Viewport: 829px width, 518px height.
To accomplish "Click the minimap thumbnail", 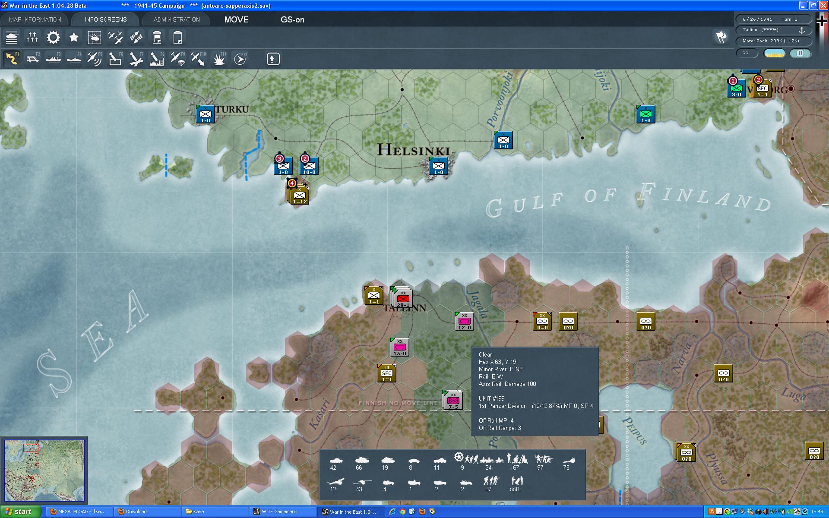I will pos(44,470).
